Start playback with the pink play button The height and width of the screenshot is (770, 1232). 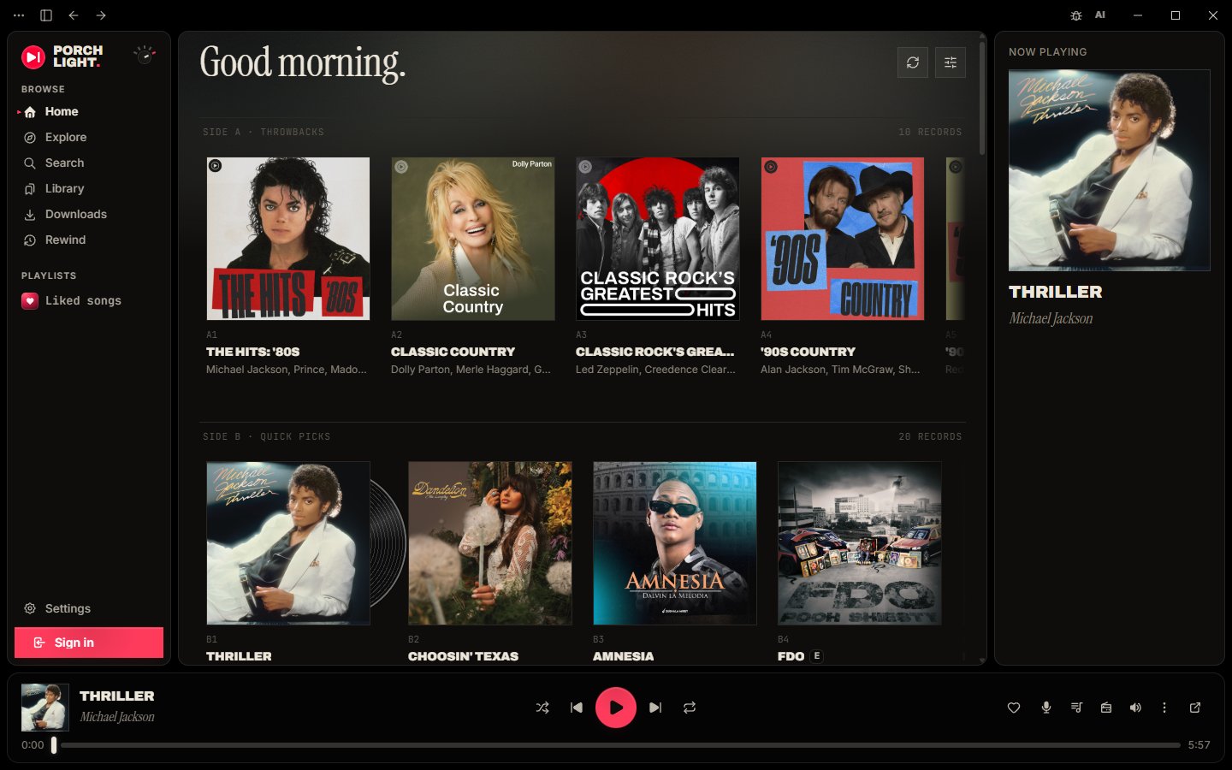(x=616, y=708)
